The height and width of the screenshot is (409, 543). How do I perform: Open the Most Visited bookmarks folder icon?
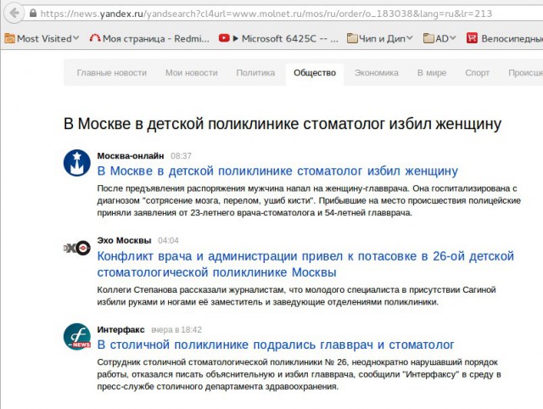click(9, 38)
